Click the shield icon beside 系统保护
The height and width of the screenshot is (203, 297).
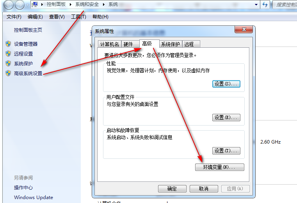(x=8, y=63)
